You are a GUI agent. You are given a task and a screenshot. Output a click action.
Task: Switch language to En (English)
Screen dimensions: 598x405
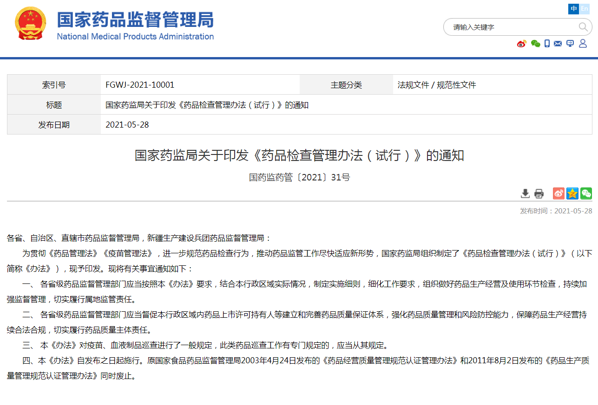pyautogui.click(x=584, y=9)
